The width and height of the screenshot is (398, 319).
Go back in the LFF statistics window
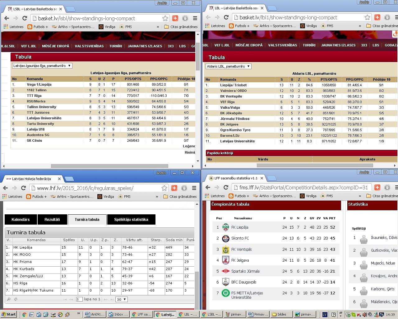[208, 187]
